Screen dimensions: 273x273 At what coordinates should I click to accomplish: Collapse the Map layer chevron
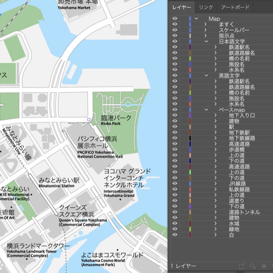[x=196, y=19]
